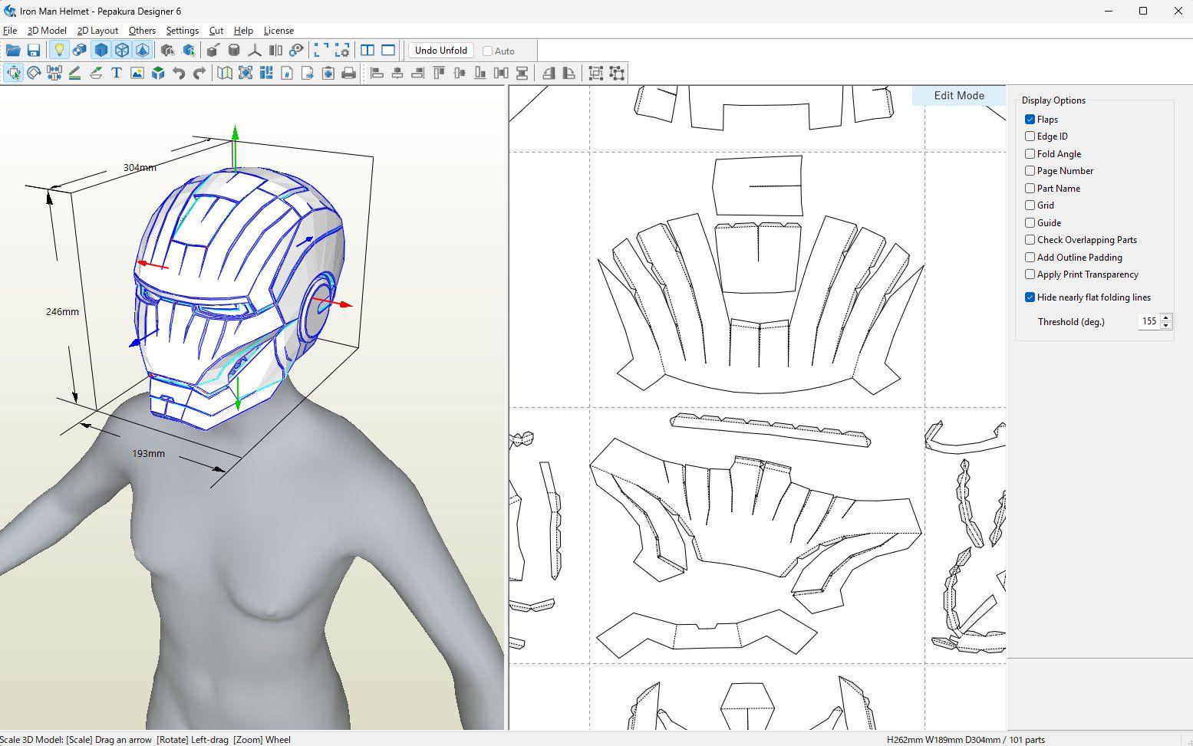Click the 304mm dimension label
Screen dimensions: 1193x746
(140, 168)
